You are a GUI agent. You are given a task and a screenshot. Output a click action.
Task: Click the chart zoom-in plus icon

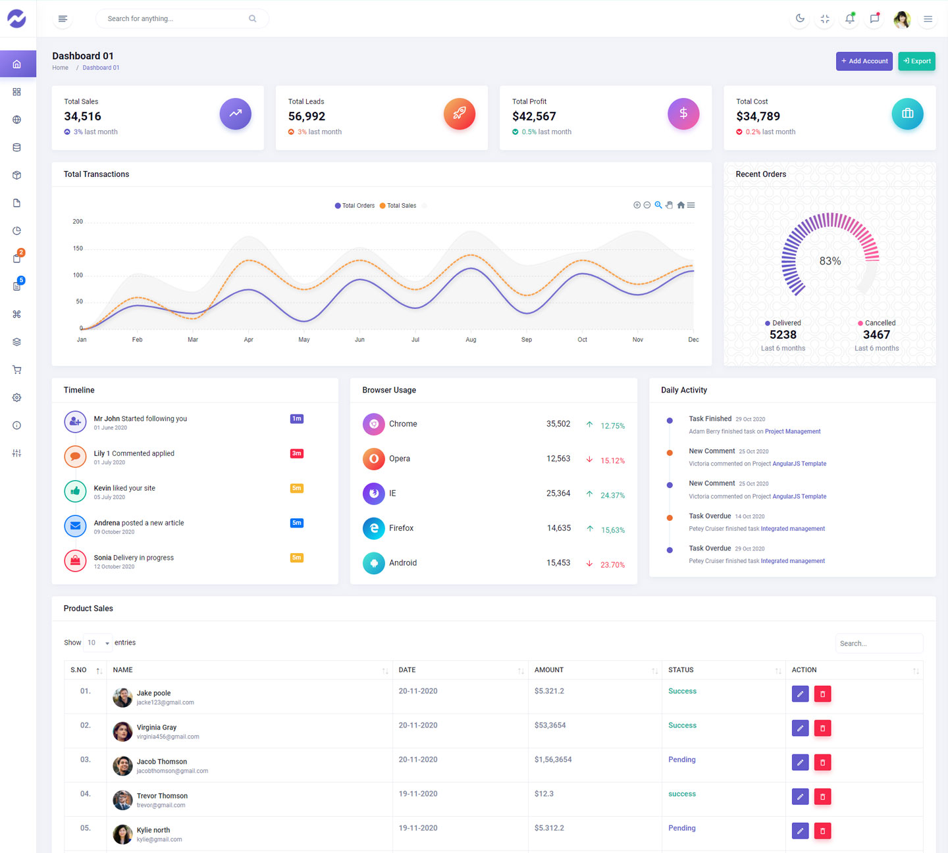[x=637, y=205]
